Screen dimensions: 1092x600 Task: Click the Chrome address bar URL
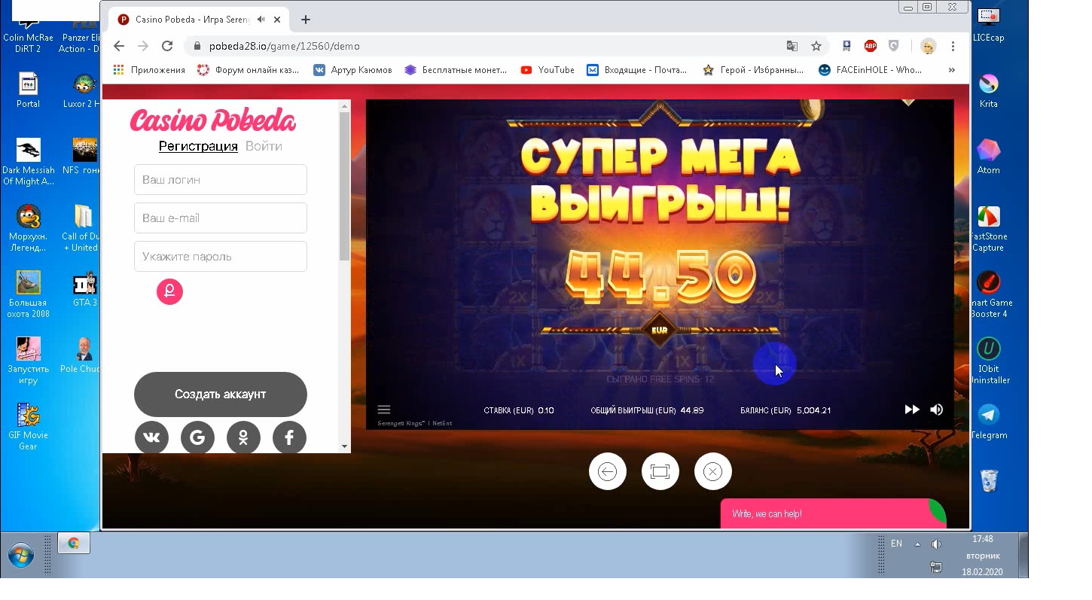pyautogui.click(x=285, y=46)
